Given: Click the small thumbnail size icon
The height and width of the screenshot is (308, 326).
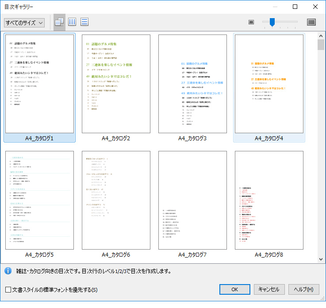Looking at the screenshot, I should tap(251, 22).
